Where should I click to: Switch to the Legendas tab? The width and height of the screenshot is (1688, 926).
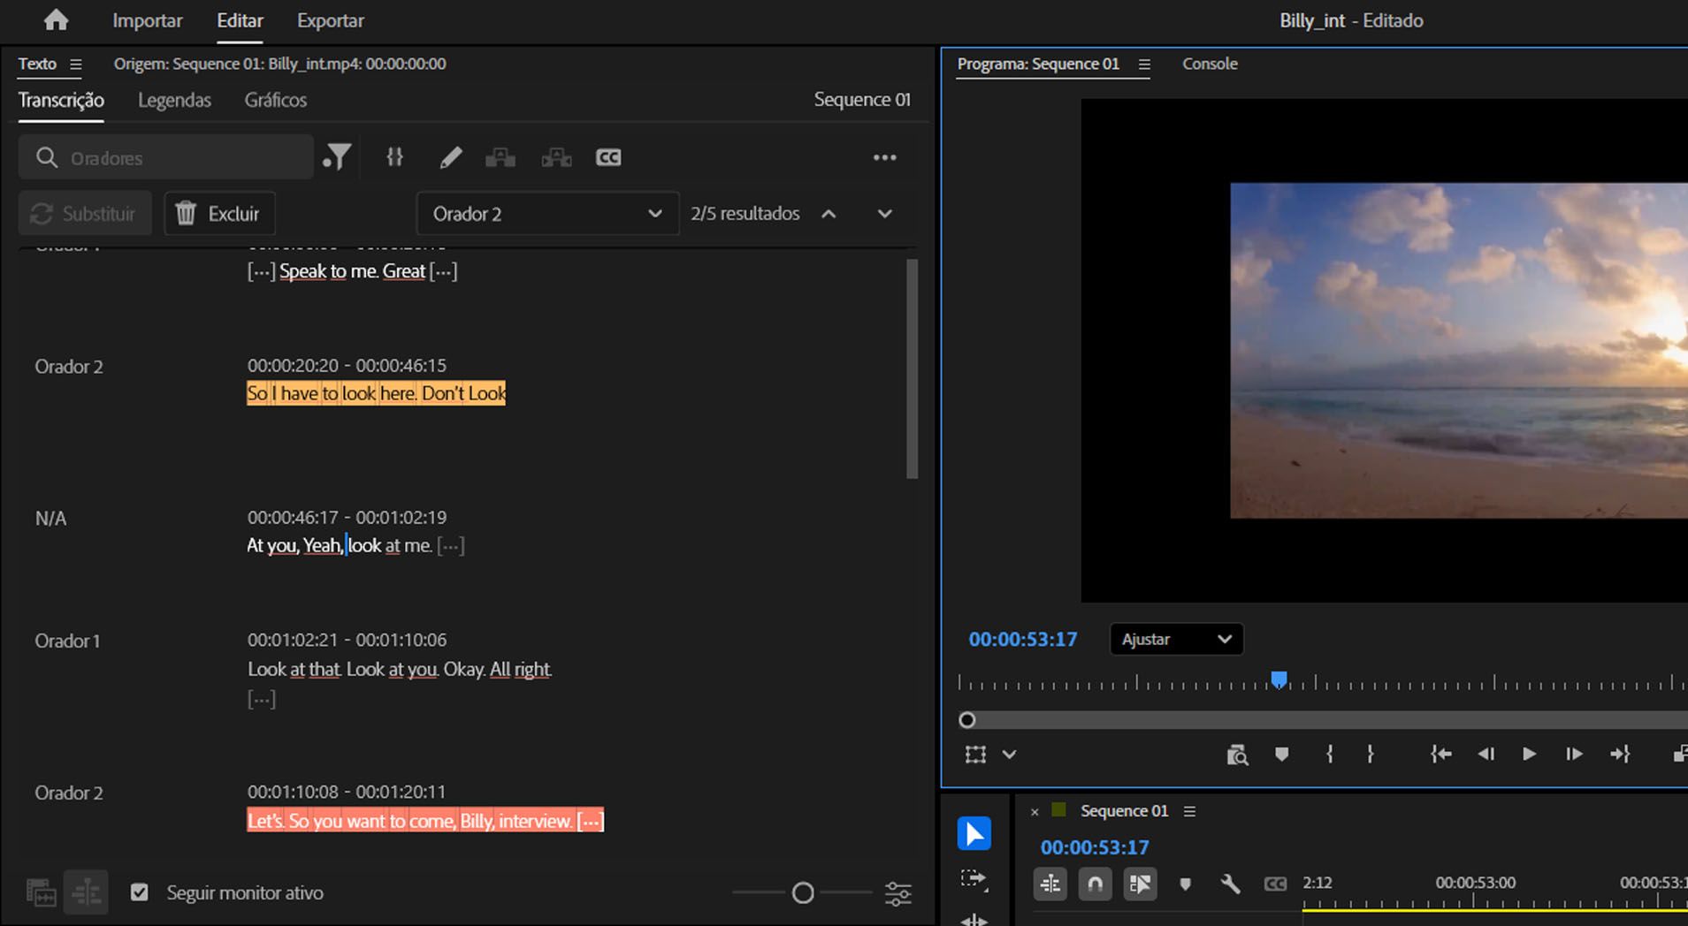tap(174, 100)
